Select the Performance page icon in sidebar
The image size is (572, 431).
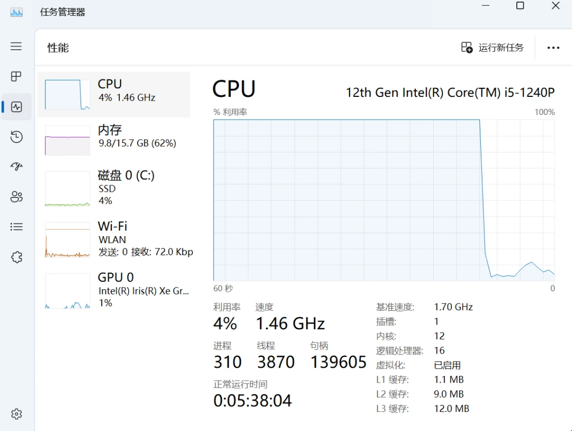tap(16, 107)
